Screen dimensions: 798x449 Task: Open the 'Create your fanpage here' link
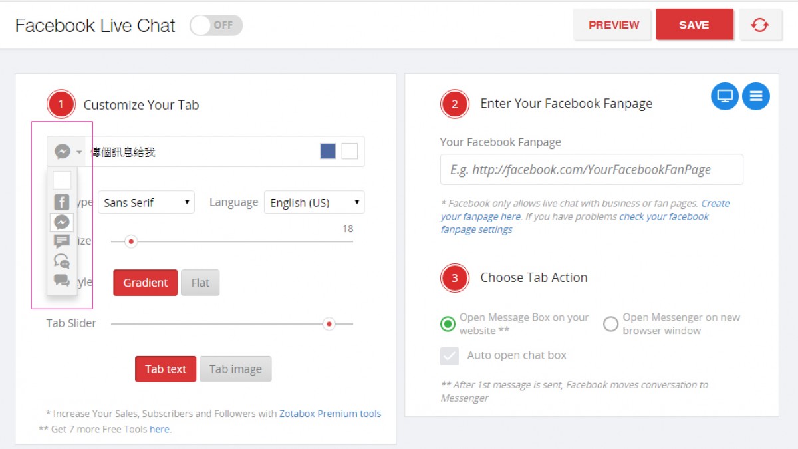tap(585, 210)
